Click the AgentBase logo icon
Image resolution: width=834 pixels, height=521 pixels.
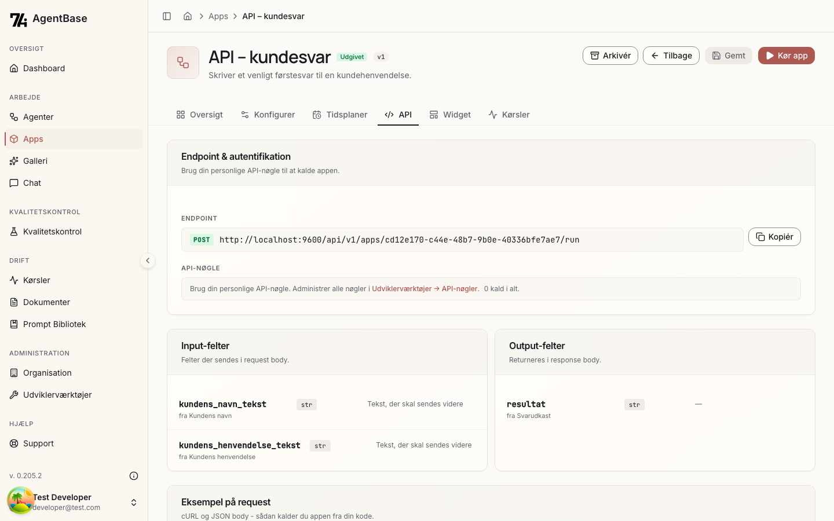pyautogui.click(x=19, y=20)
